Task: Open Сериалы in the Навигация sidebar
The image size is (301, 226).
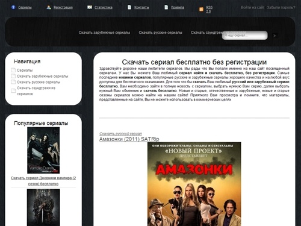Action: pyautogui.click(x=25, y=71)
